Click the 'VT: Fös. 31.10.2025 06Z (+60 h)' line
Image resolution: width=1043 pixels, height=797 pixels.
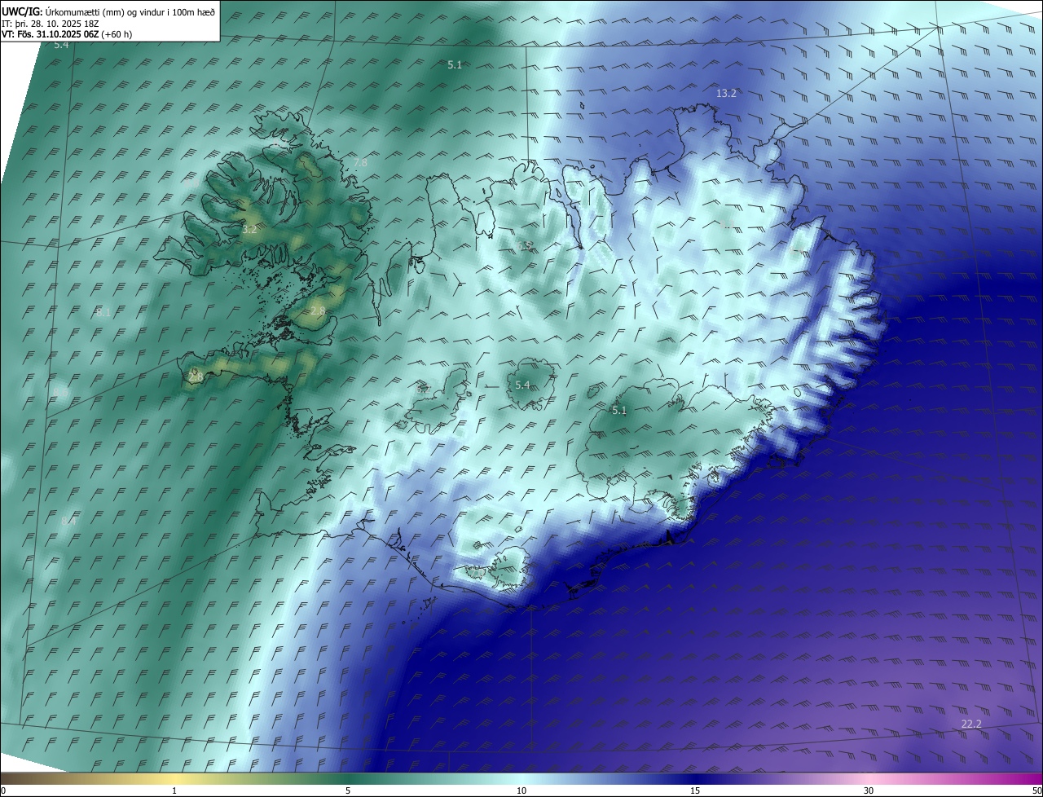(x=67, y=34)
